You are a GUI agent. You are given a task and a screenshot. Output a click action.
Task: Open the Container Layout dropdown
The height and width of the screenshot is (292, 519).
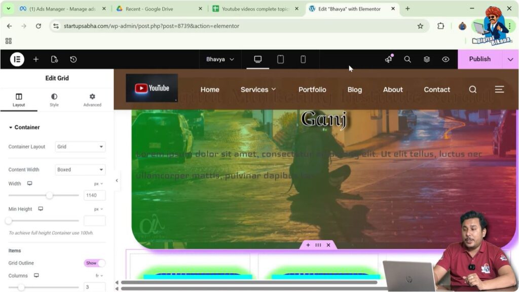tap(80, 147)
